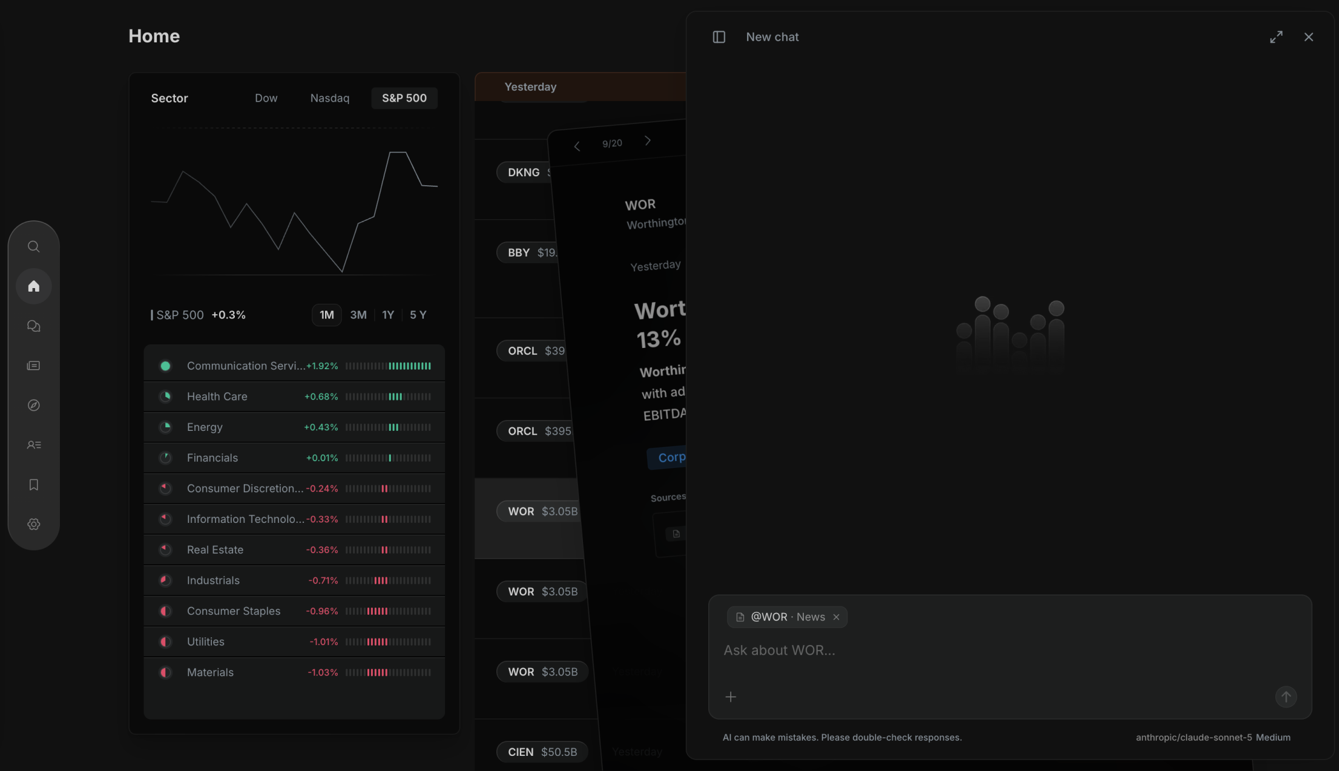Select the Materials sector icon

point(165,672)
